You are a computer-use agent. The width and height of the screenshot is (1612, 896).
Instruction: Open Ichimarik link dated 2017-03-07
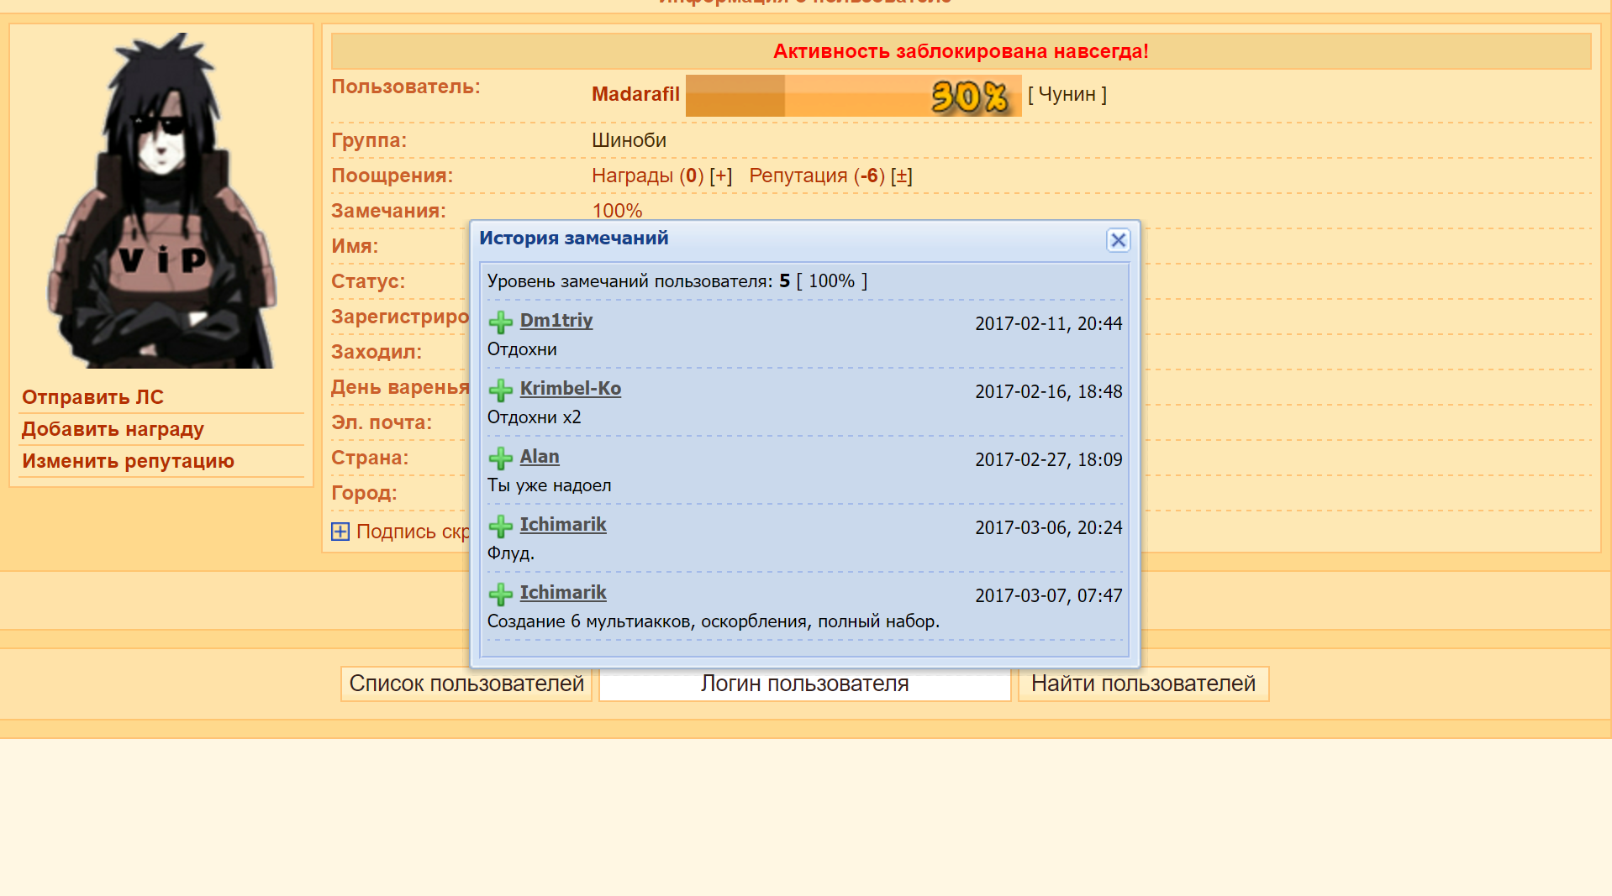point(563,592)
